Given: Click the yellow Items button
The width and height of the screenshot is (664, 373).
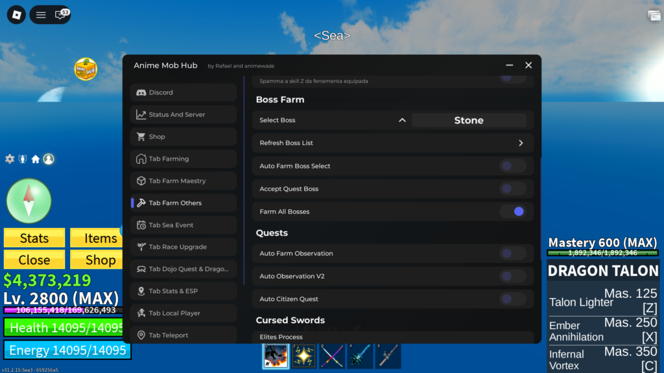Looking at the screenshot, I should point(97,238).
